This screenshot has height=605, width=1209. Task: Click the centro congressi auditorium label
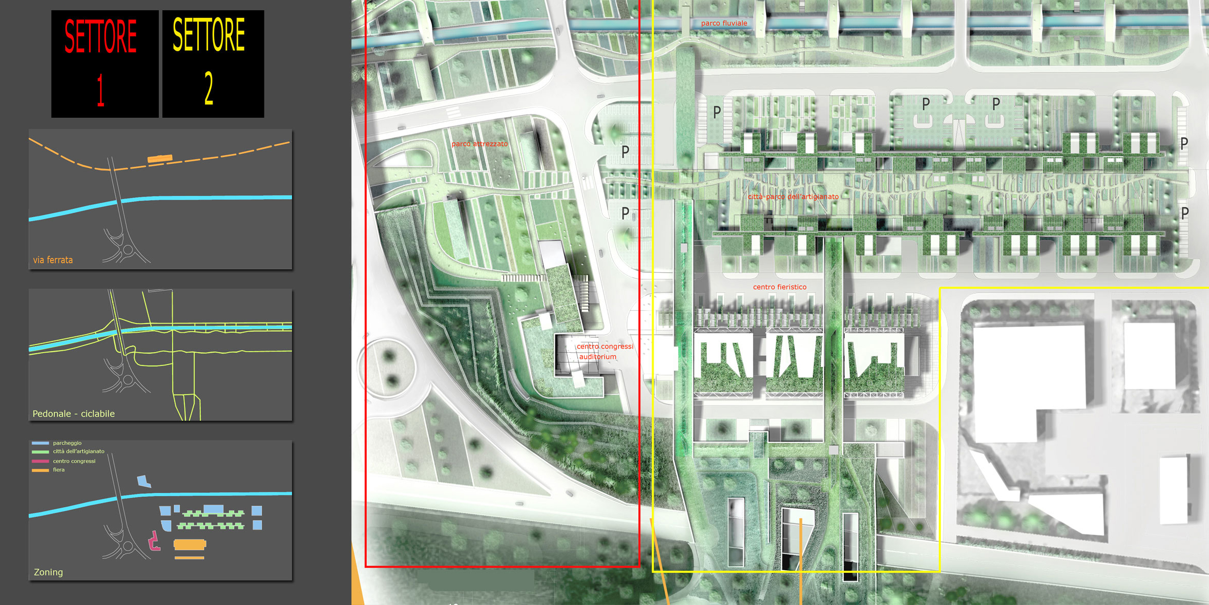pos(604,352)
